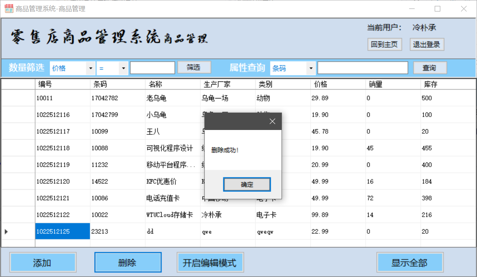Select the sales cell 72

[393, 198]
